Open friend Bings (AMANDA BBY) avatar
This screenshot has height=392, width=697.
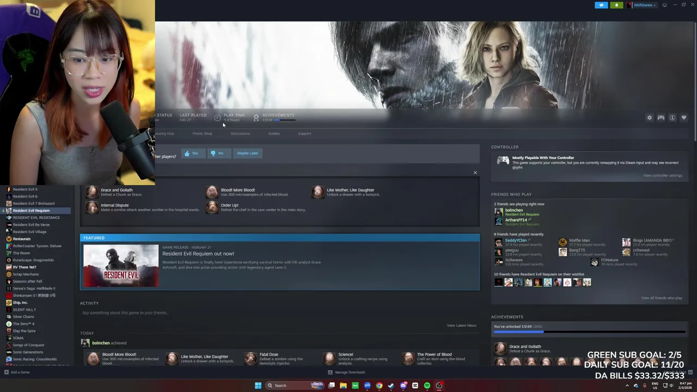[x=626, y=242]
